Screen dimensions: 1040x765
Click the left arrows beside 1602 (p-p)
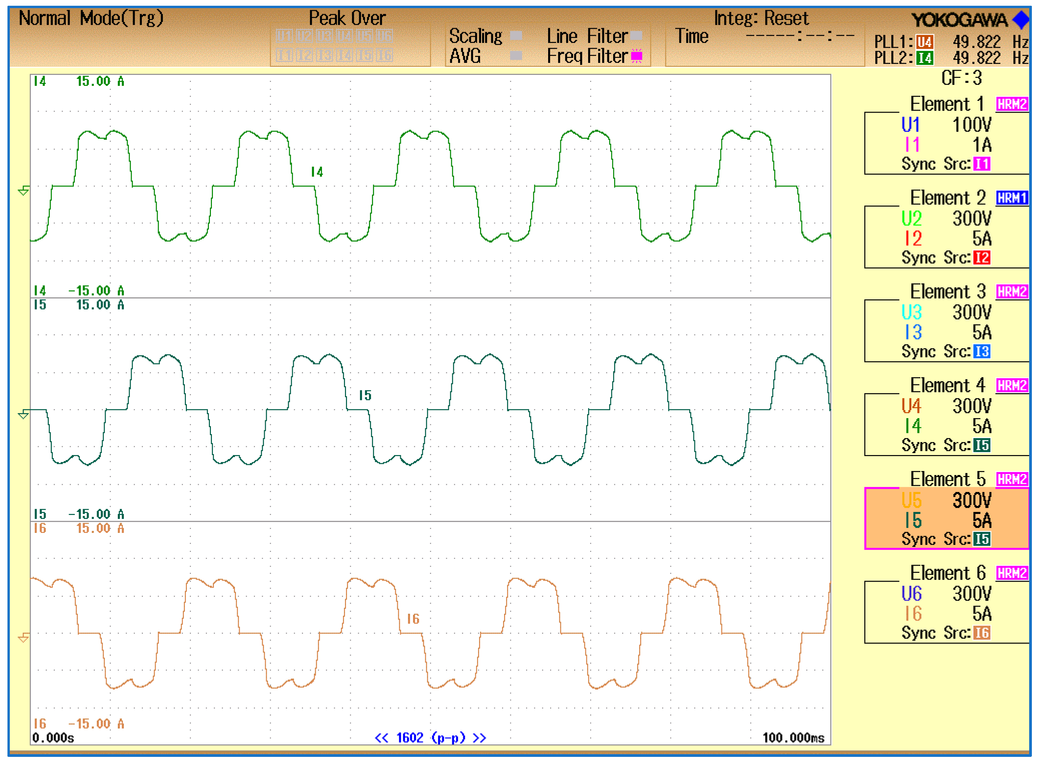[381, 738]
